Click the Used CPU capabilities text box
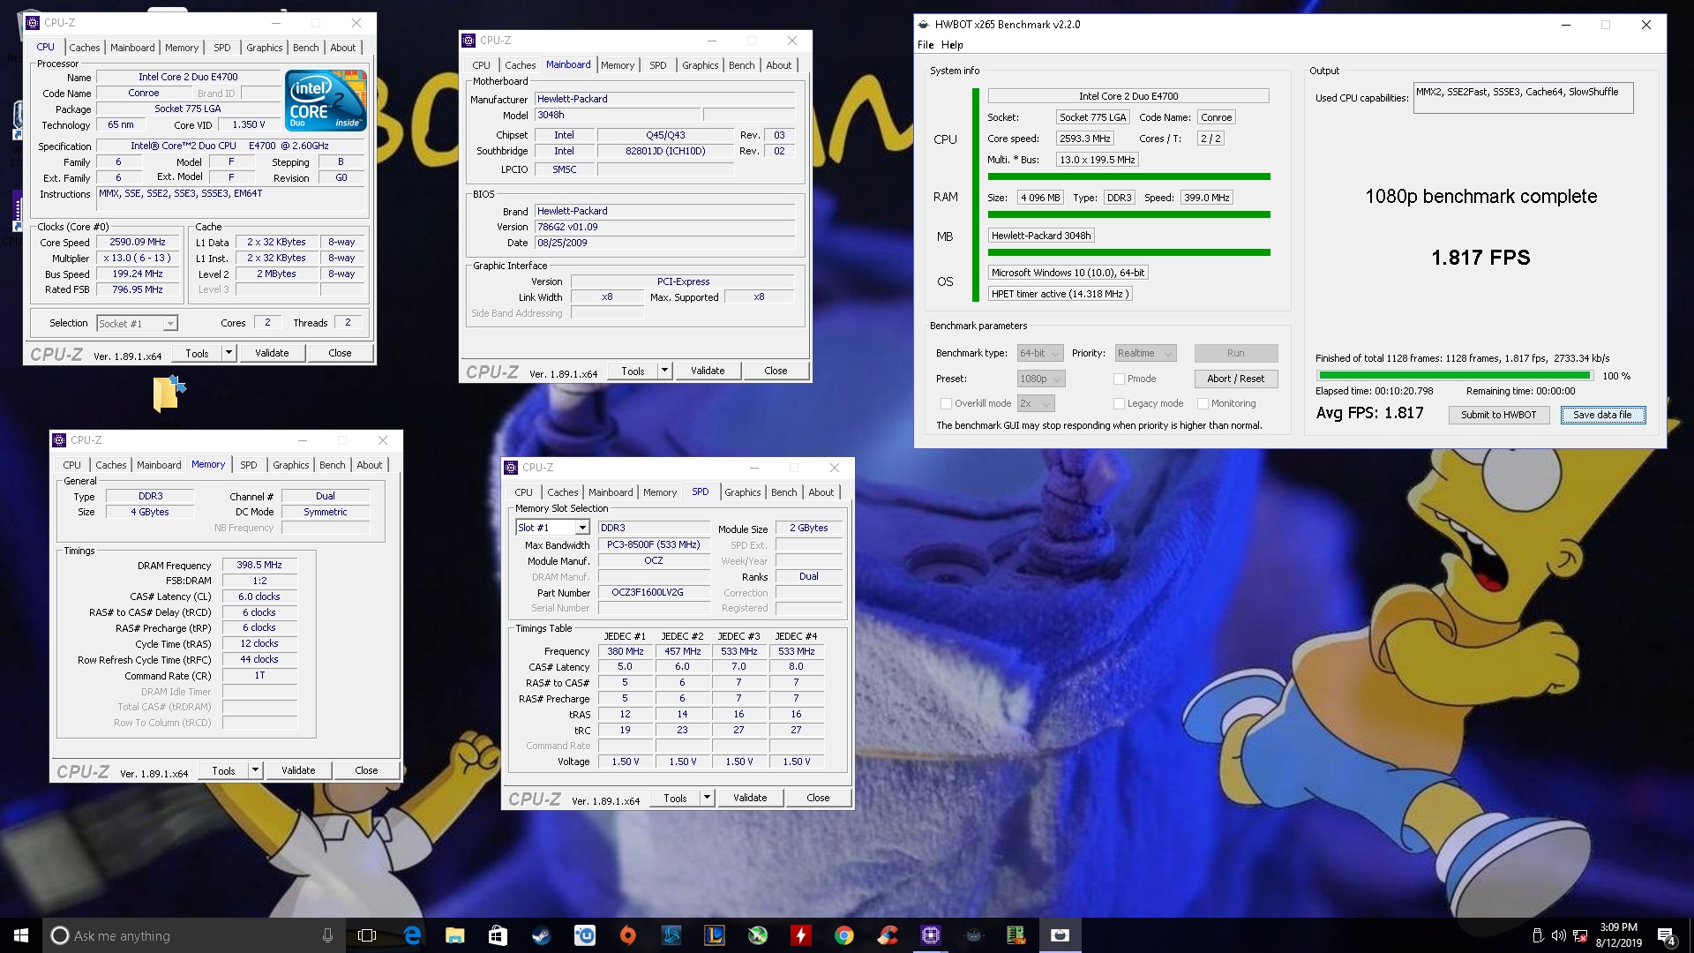This screenshot has width=1694, height=953. point(1523,98)
